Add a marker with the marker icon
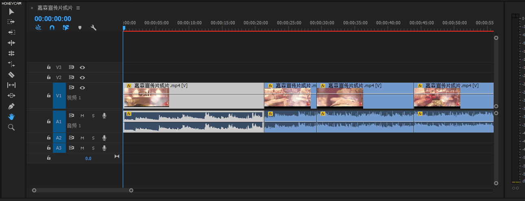 pyautogui.click(x=80, y=28)
